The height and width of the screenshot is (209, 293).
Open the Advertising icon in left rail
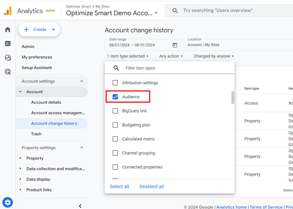8,71
